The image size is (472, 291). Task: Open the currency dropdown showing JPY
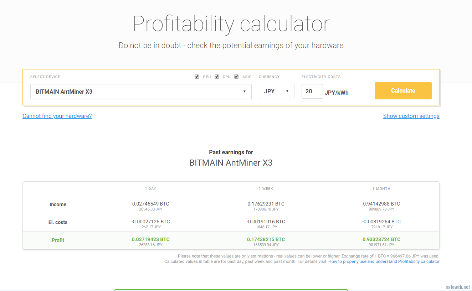pyautogui.click(x=276, y=91)
